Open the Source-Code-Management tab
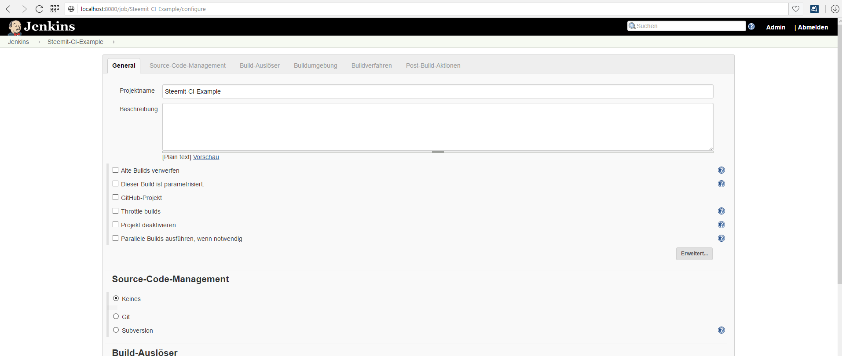The height and width of the screenshot is (356, 842). point(187,65)
